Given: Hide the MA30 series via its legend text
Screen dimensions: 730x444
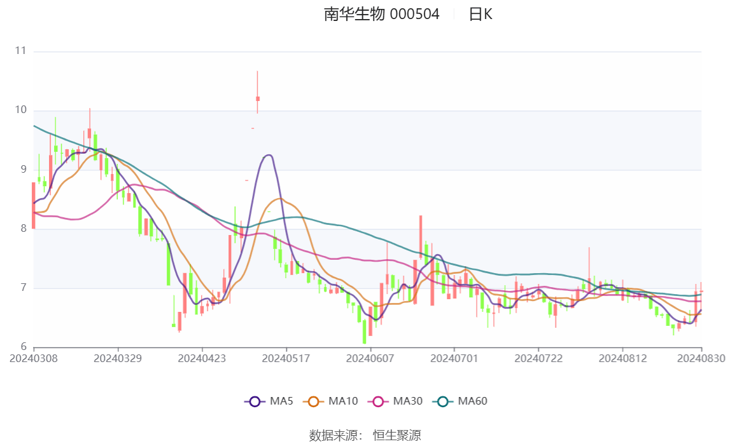Looking at the screenshot, I should click(408, 401).
